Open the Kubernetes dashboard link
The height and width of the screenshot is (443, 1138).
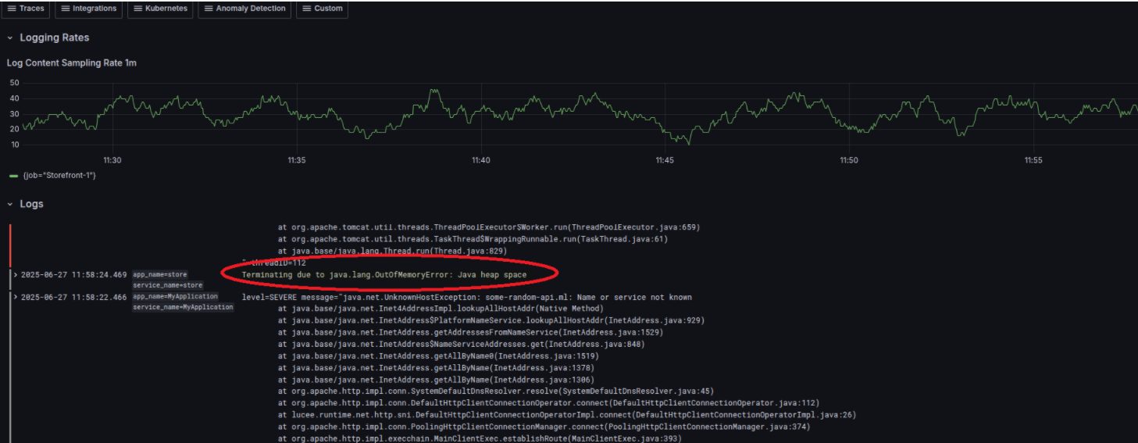(x=166, y=9)
